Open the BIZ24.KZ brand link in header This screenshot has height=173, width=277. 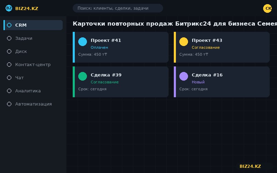pos(27,8)
